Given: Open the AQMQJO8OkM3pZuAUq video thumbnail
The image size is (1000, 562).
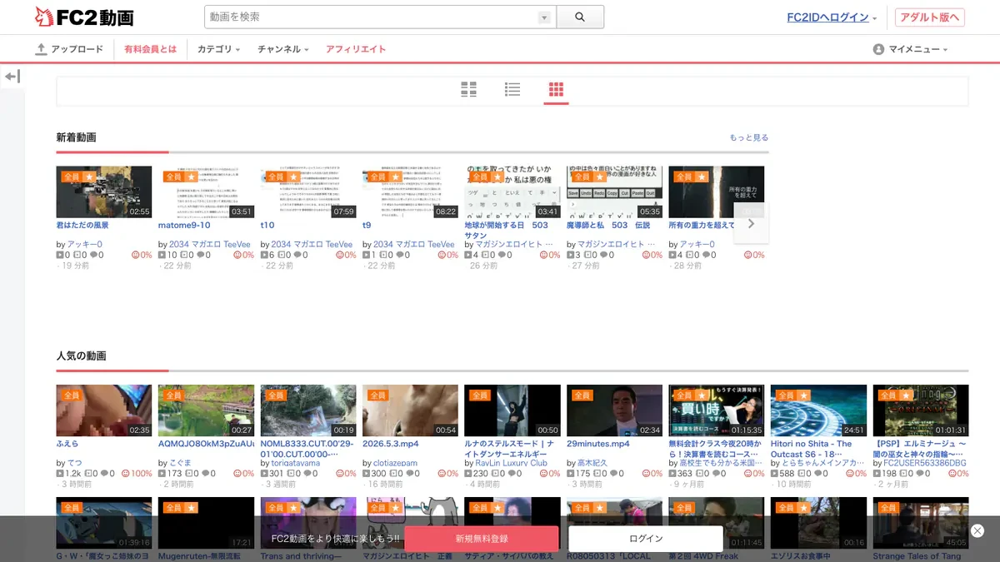Looking at the screenshot, I should click(206, 410).
